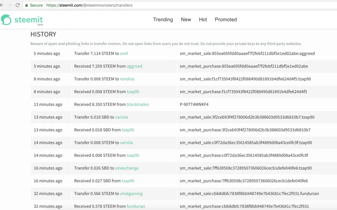
Task: Open tzap90 link in Received 0.027 SBD row
Action: click(128, 181)
